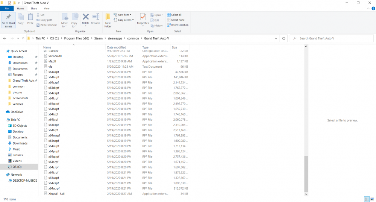Switch to large icons view button
This screenshot has height=202, width=376.
click(372, 199)
